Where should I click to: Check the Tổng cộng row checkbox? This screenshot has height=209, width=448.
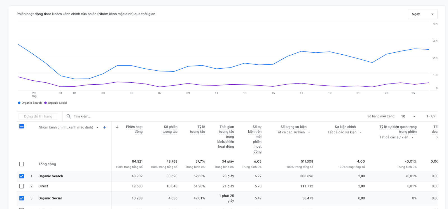click(22, 164)
